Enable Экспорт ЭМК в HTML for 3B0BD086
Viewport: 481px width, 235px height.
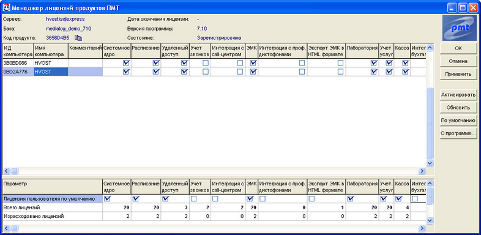(340, 63)
